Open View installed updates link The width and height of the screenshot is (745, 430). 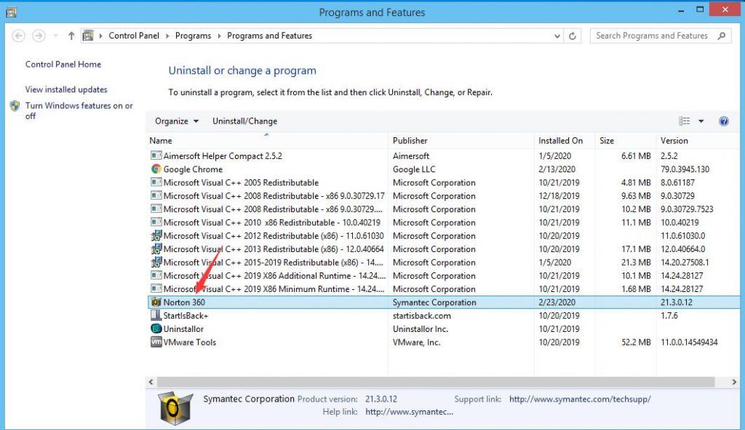coord(66,89)
